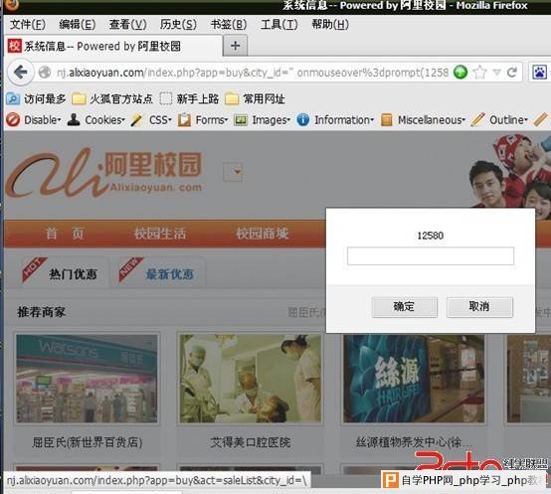Open the 丝源植物养发中心 link
Screen dimensions: 551x494
coord(414,442)
